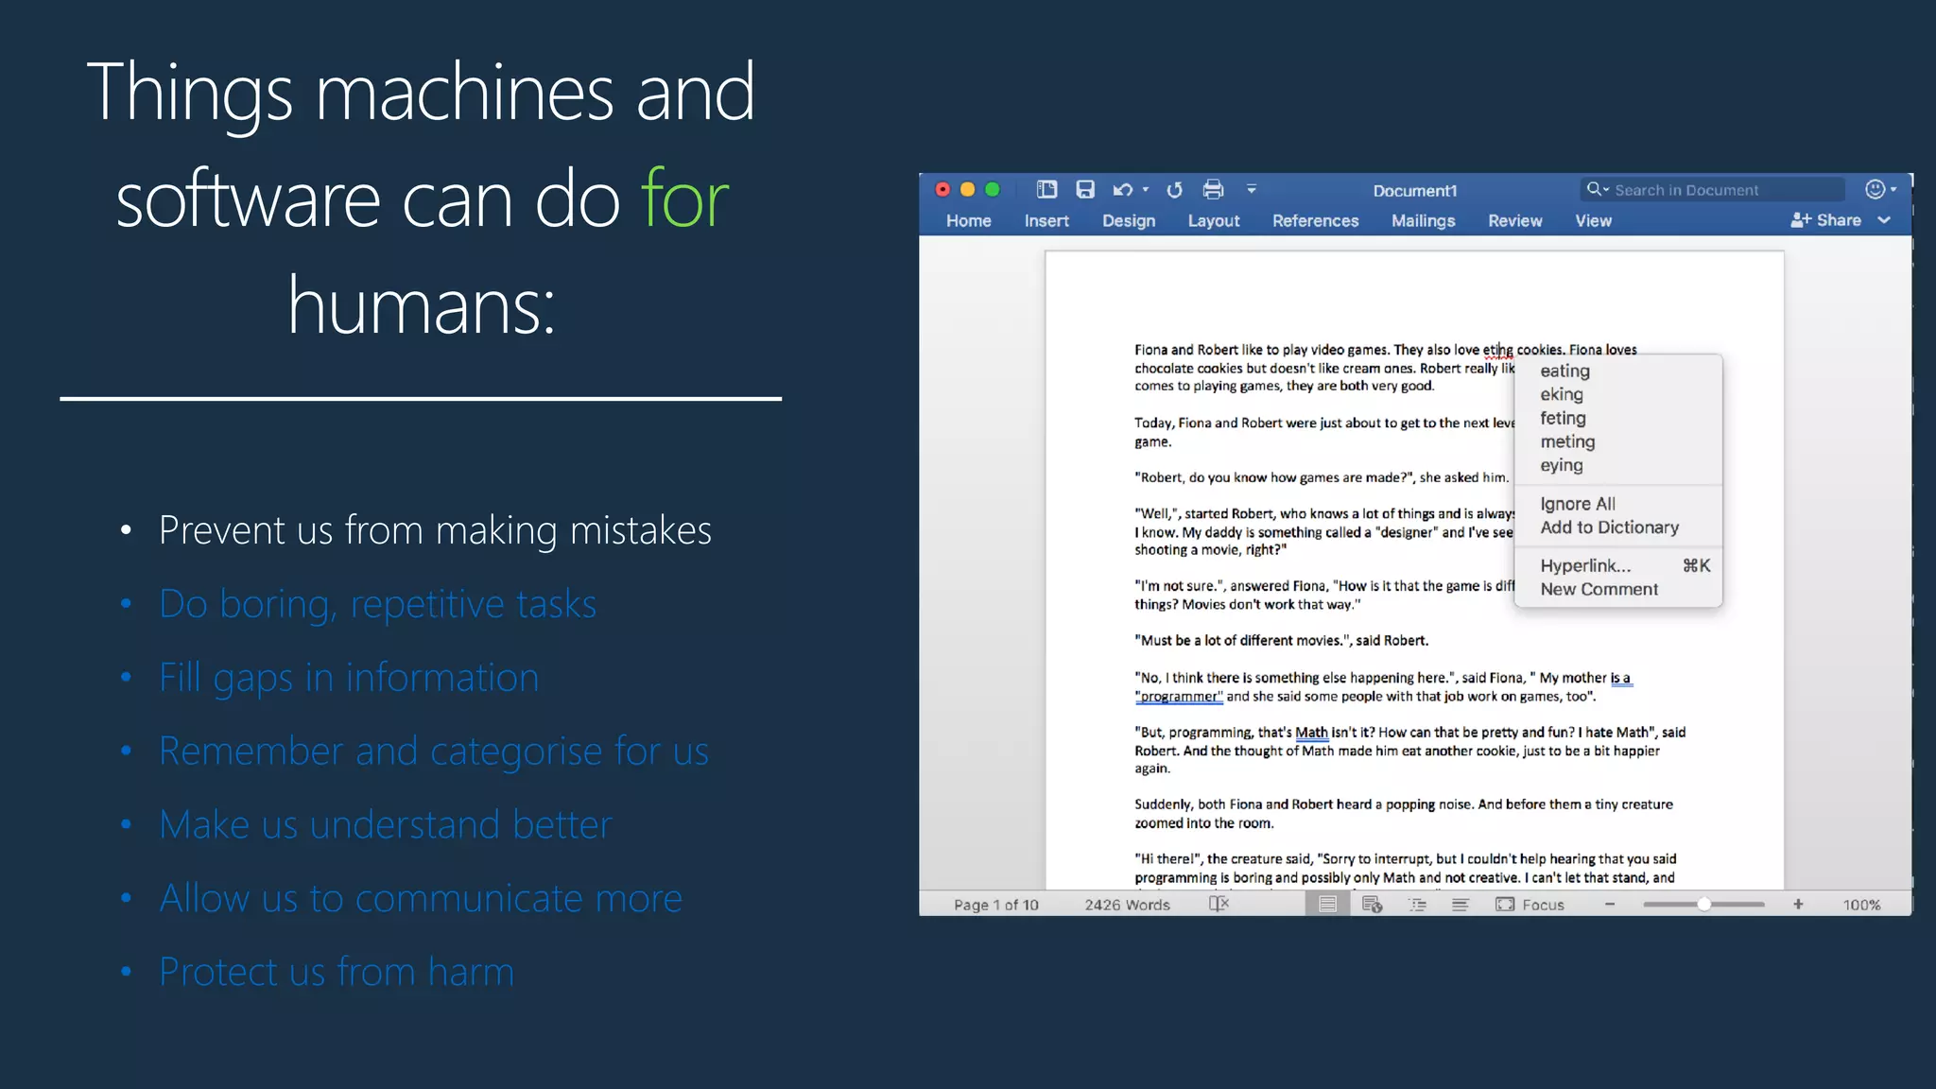Viewport: 1936px width, 1089px height.
Task: Open the References tab
Action: coord(1315,220)
